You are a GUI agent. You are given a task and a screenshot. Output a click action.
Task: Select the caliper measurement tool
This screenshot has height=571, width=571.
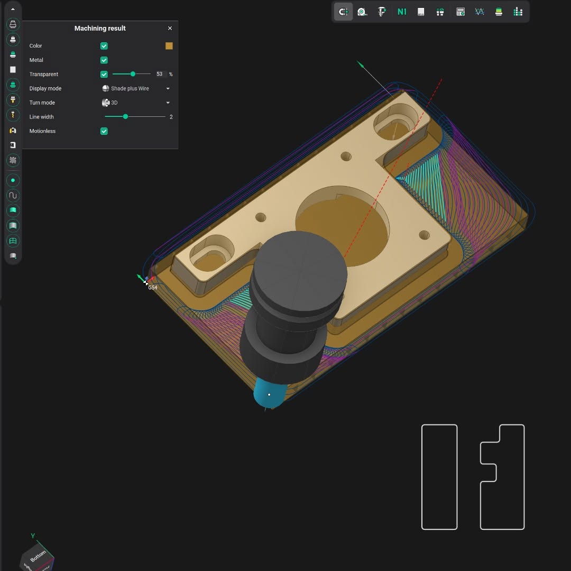(x=381, y=11)
